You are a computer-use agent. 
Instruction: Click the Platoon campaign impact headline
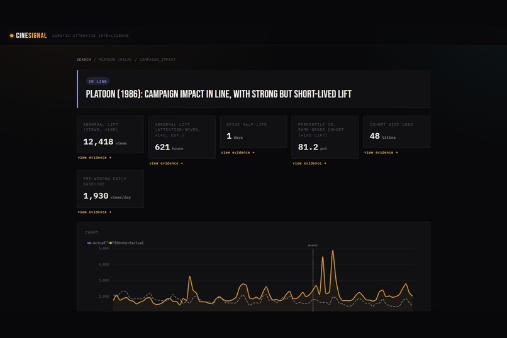(218, 94)
